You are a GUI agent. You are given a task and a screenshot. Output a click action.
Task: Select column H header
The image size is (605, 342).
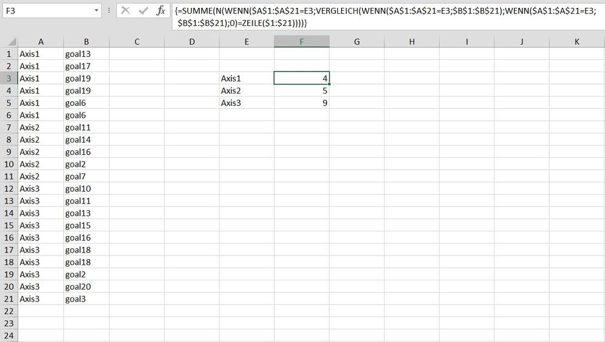click(x=412, y=42)
